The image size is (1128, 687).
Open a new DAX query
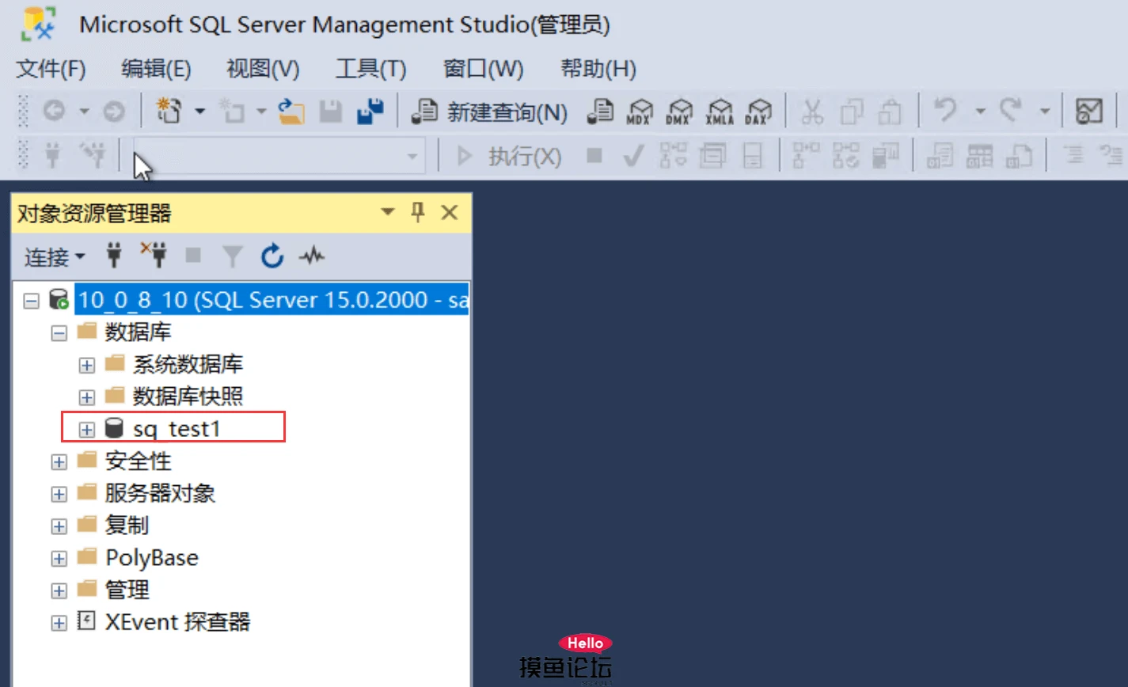[x=758, y=112]
